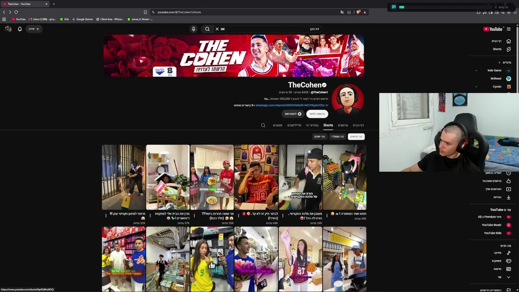Image resolution: width=519 pixels, height=292 pixels.
Task: Open the notifications bell
Action: [19, 29]
